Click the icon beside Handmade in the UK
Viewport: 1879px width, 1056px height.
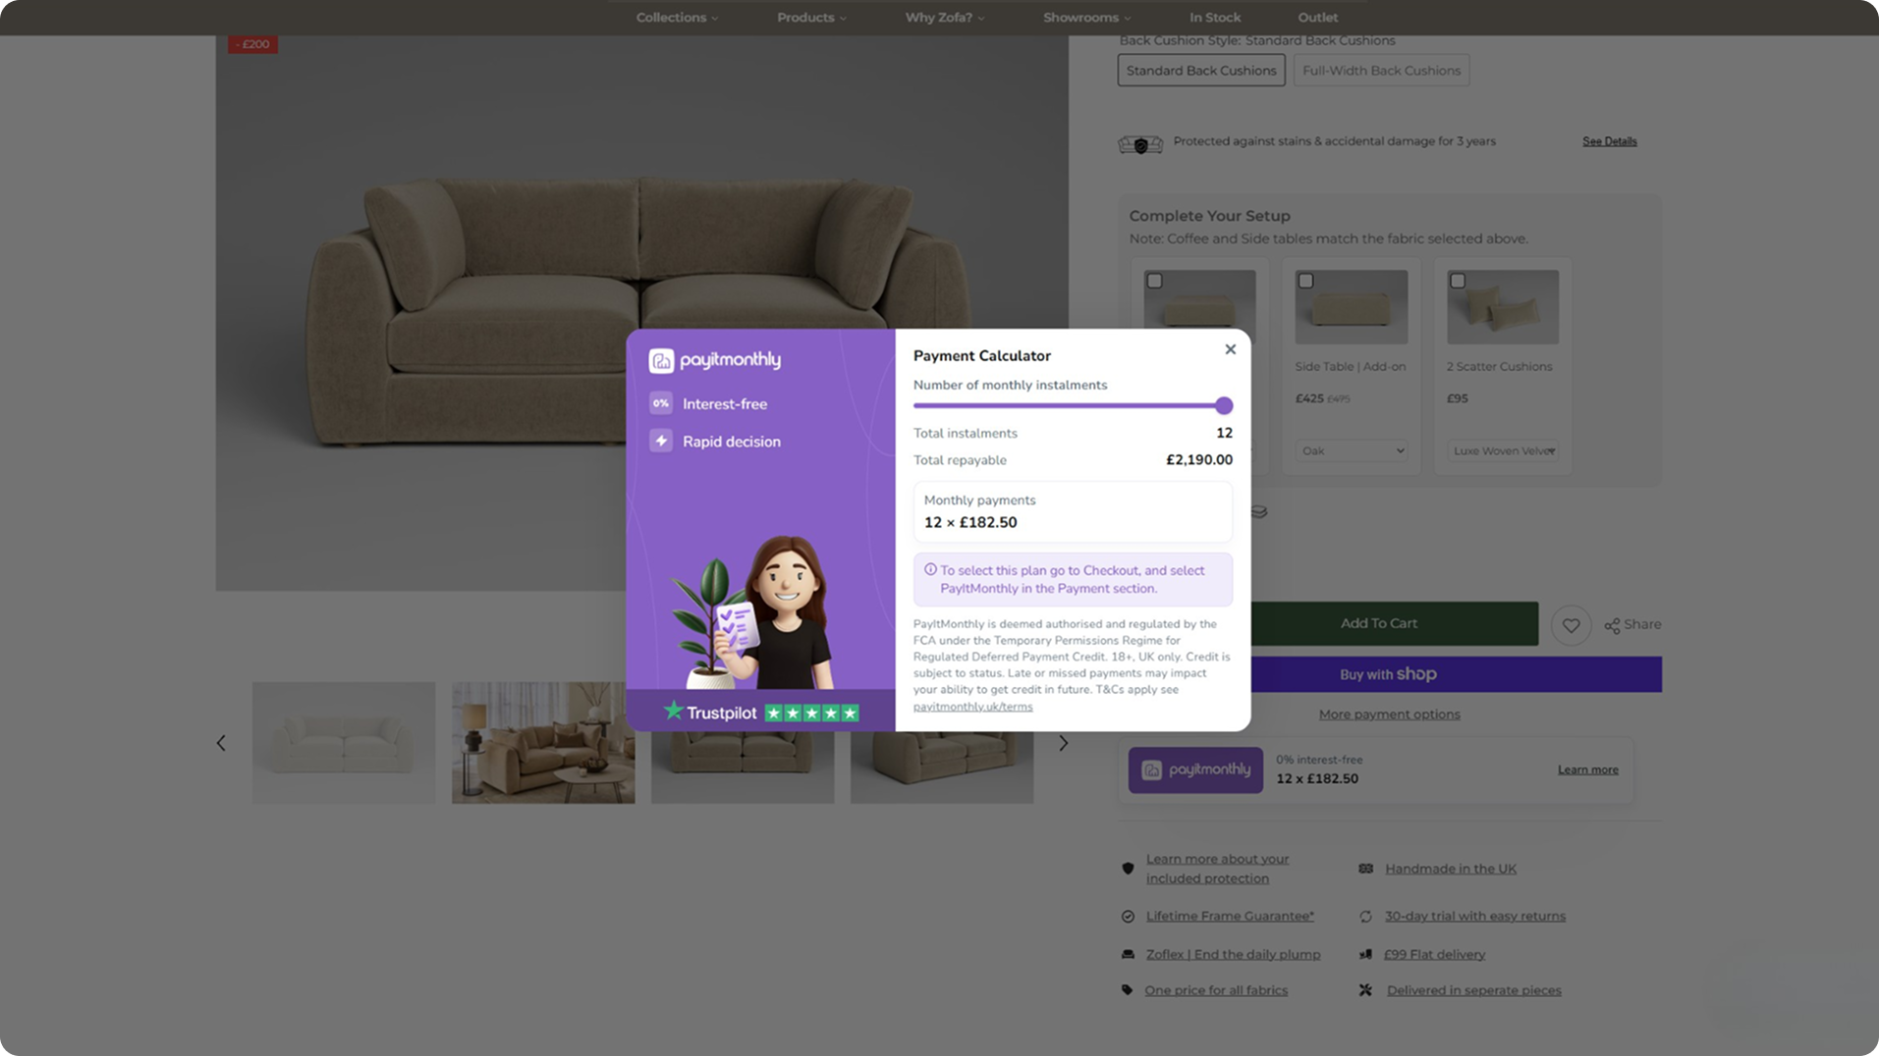(1365, 869)
